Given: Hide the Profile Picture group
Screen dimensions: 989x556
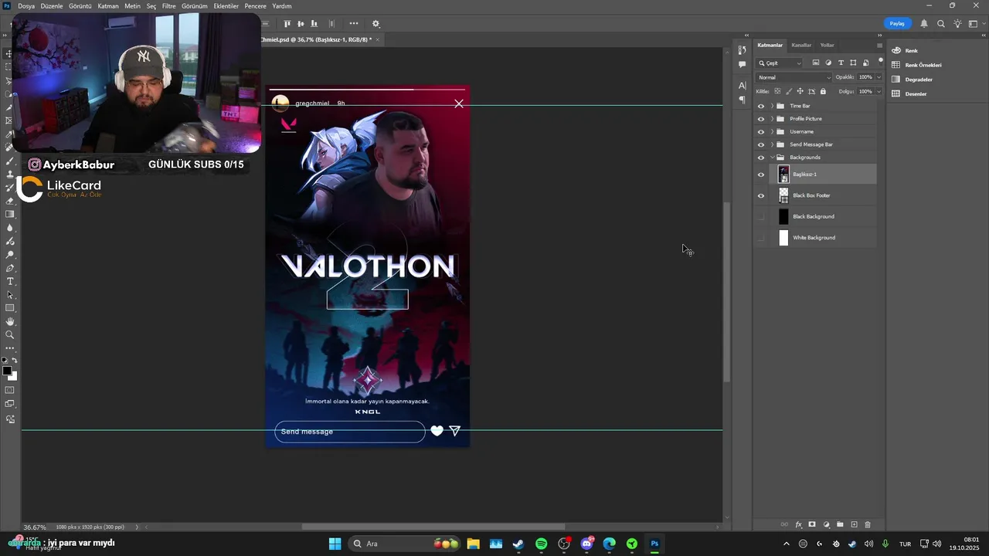Looking at the screenshot, I should 761,119.
